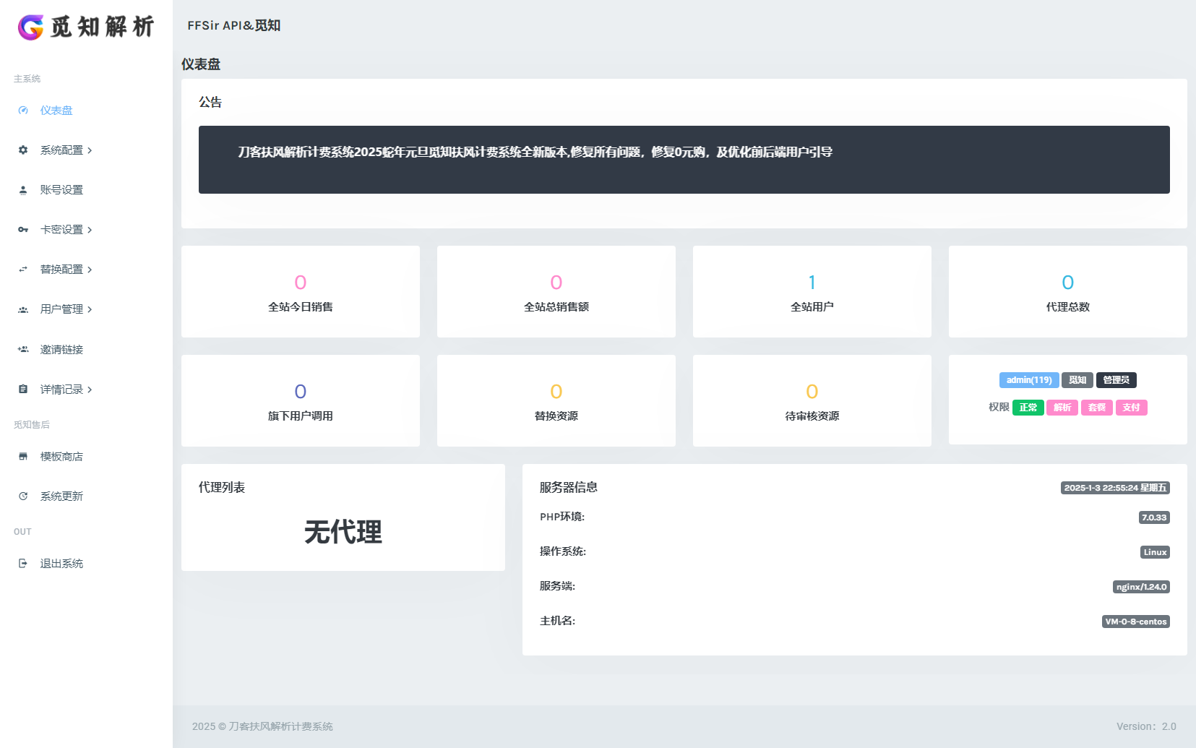Click the 退出系统 logout icon

(22, 563)
